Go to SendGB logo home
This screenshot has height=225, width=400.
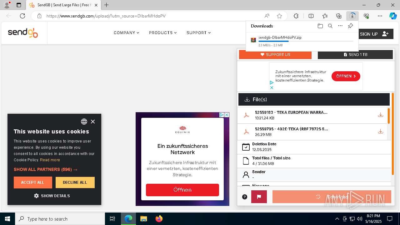(x=23, y=32)
